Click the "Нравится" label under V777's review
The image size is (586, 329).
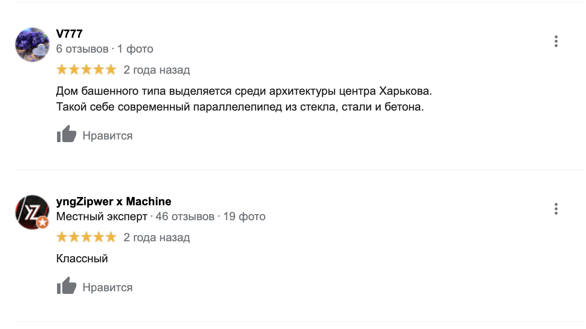point(107,136)
